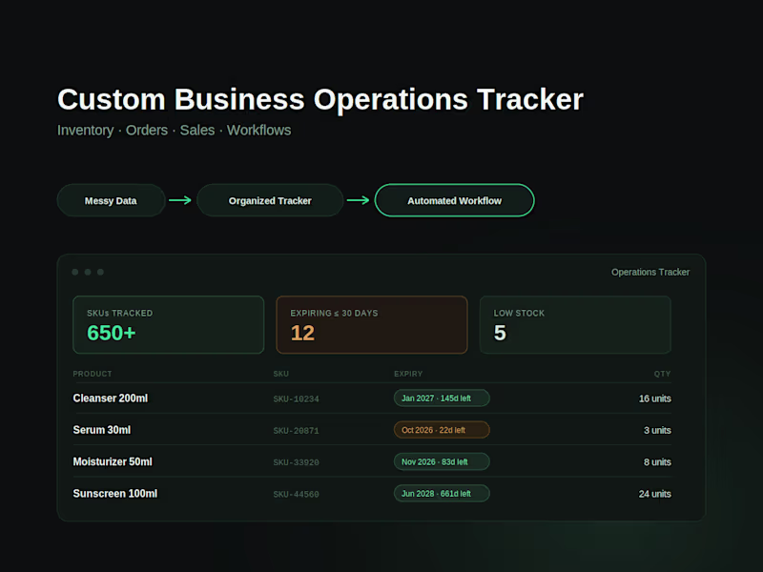The height and width of the screenshot is (572, 763).
Task: Click SKU-44560 code
Action: [x=296, y=494]
